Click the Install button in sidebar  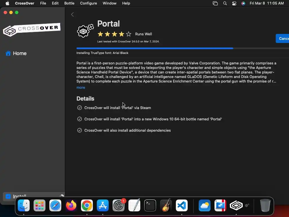[x=33, y=196]
